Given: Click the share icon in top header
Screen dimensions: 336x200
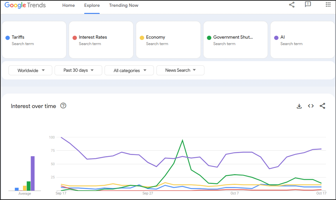Looking at the screenshot, I should click(292, 5).
